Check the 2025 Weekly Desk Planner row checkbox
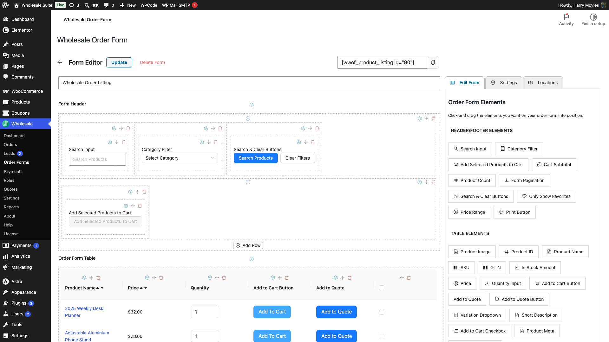 (x=382, y=312)
